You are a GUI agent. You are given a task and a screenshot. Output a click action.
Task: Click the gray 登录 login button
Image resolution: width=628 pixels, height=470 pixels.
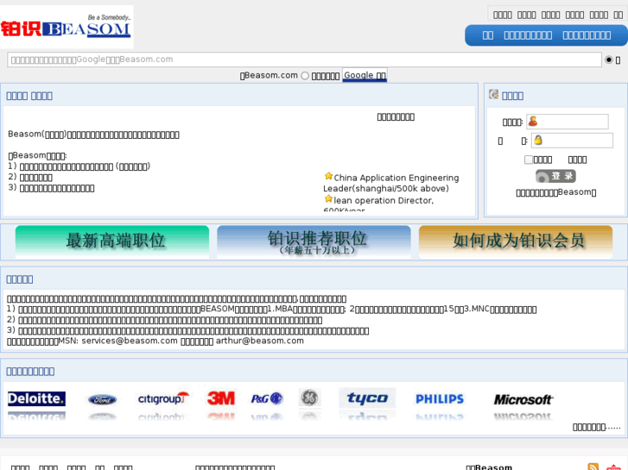(555, 176)
